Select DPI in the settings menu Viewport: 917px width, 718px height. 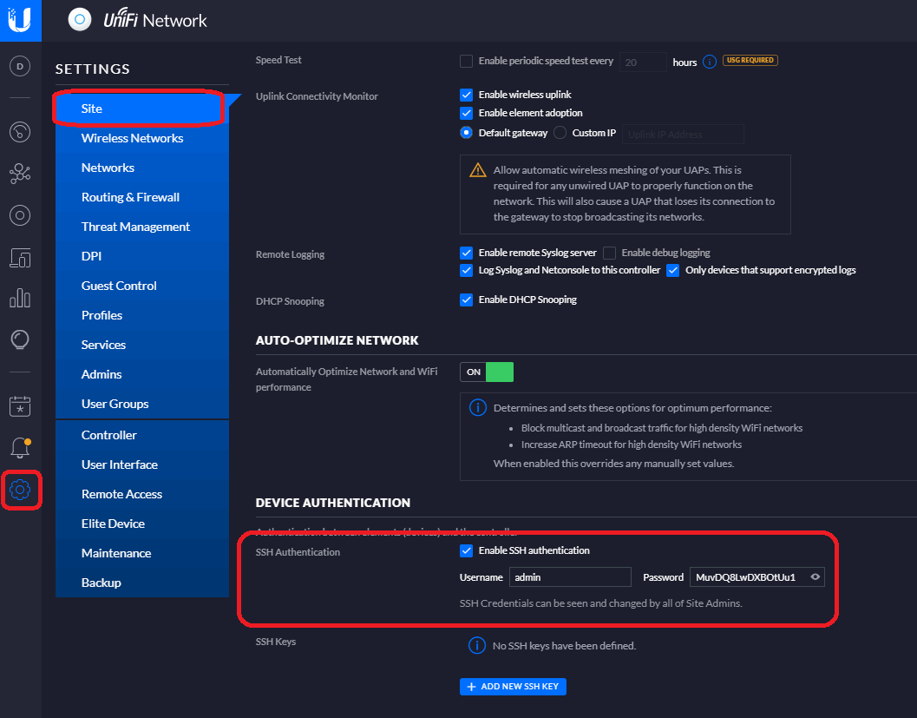(x=142, y=256)
